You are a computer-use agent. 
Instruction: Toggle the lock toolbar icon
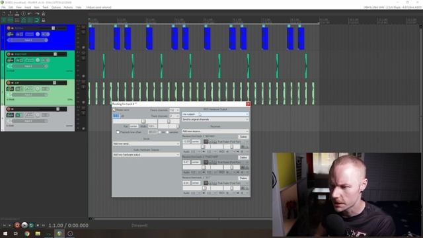[x=43, y=20]
